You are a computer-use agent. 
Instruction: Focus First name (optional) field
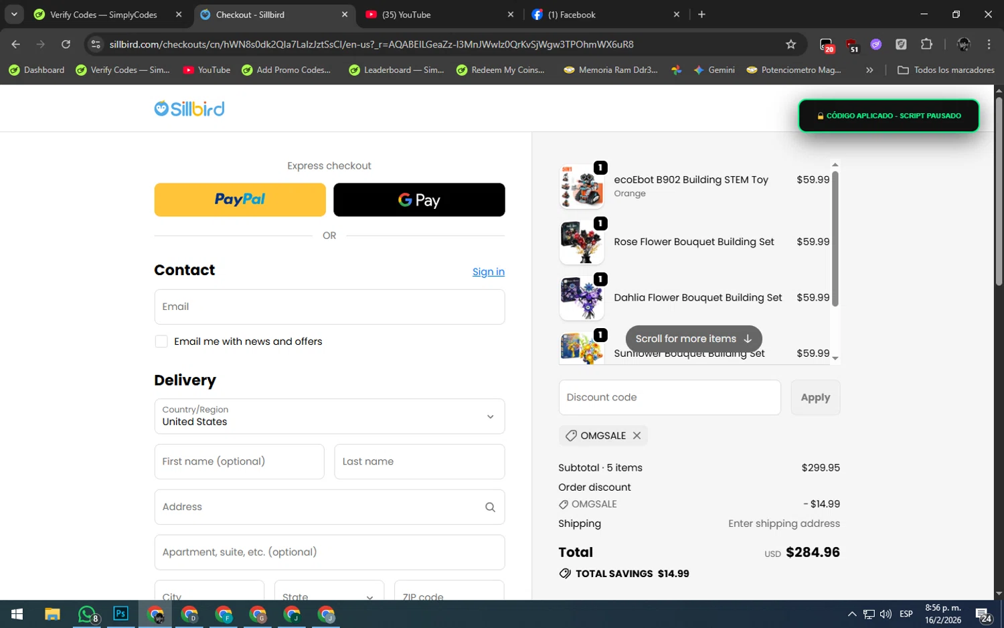coord(239,461)
